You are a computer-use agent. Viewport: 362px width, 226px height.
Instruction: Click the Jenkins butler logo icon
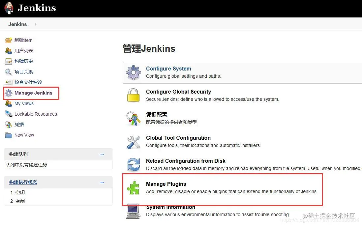click(9, 8)
